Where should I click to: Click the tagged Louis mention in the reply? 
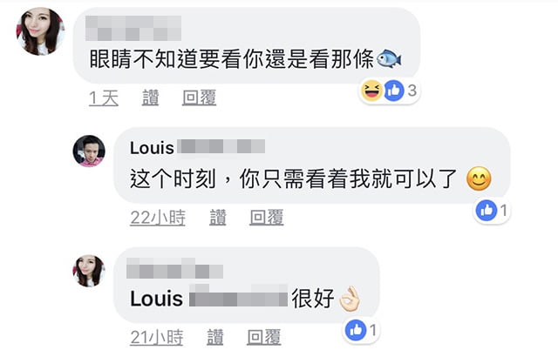coord(208,298)
